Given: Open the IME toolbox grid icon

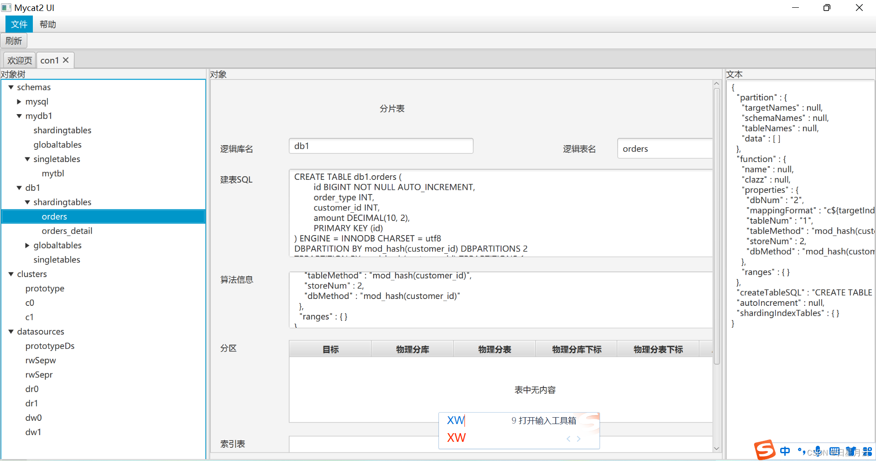Looking at the screenshot, I should click(x=867, y=451).
